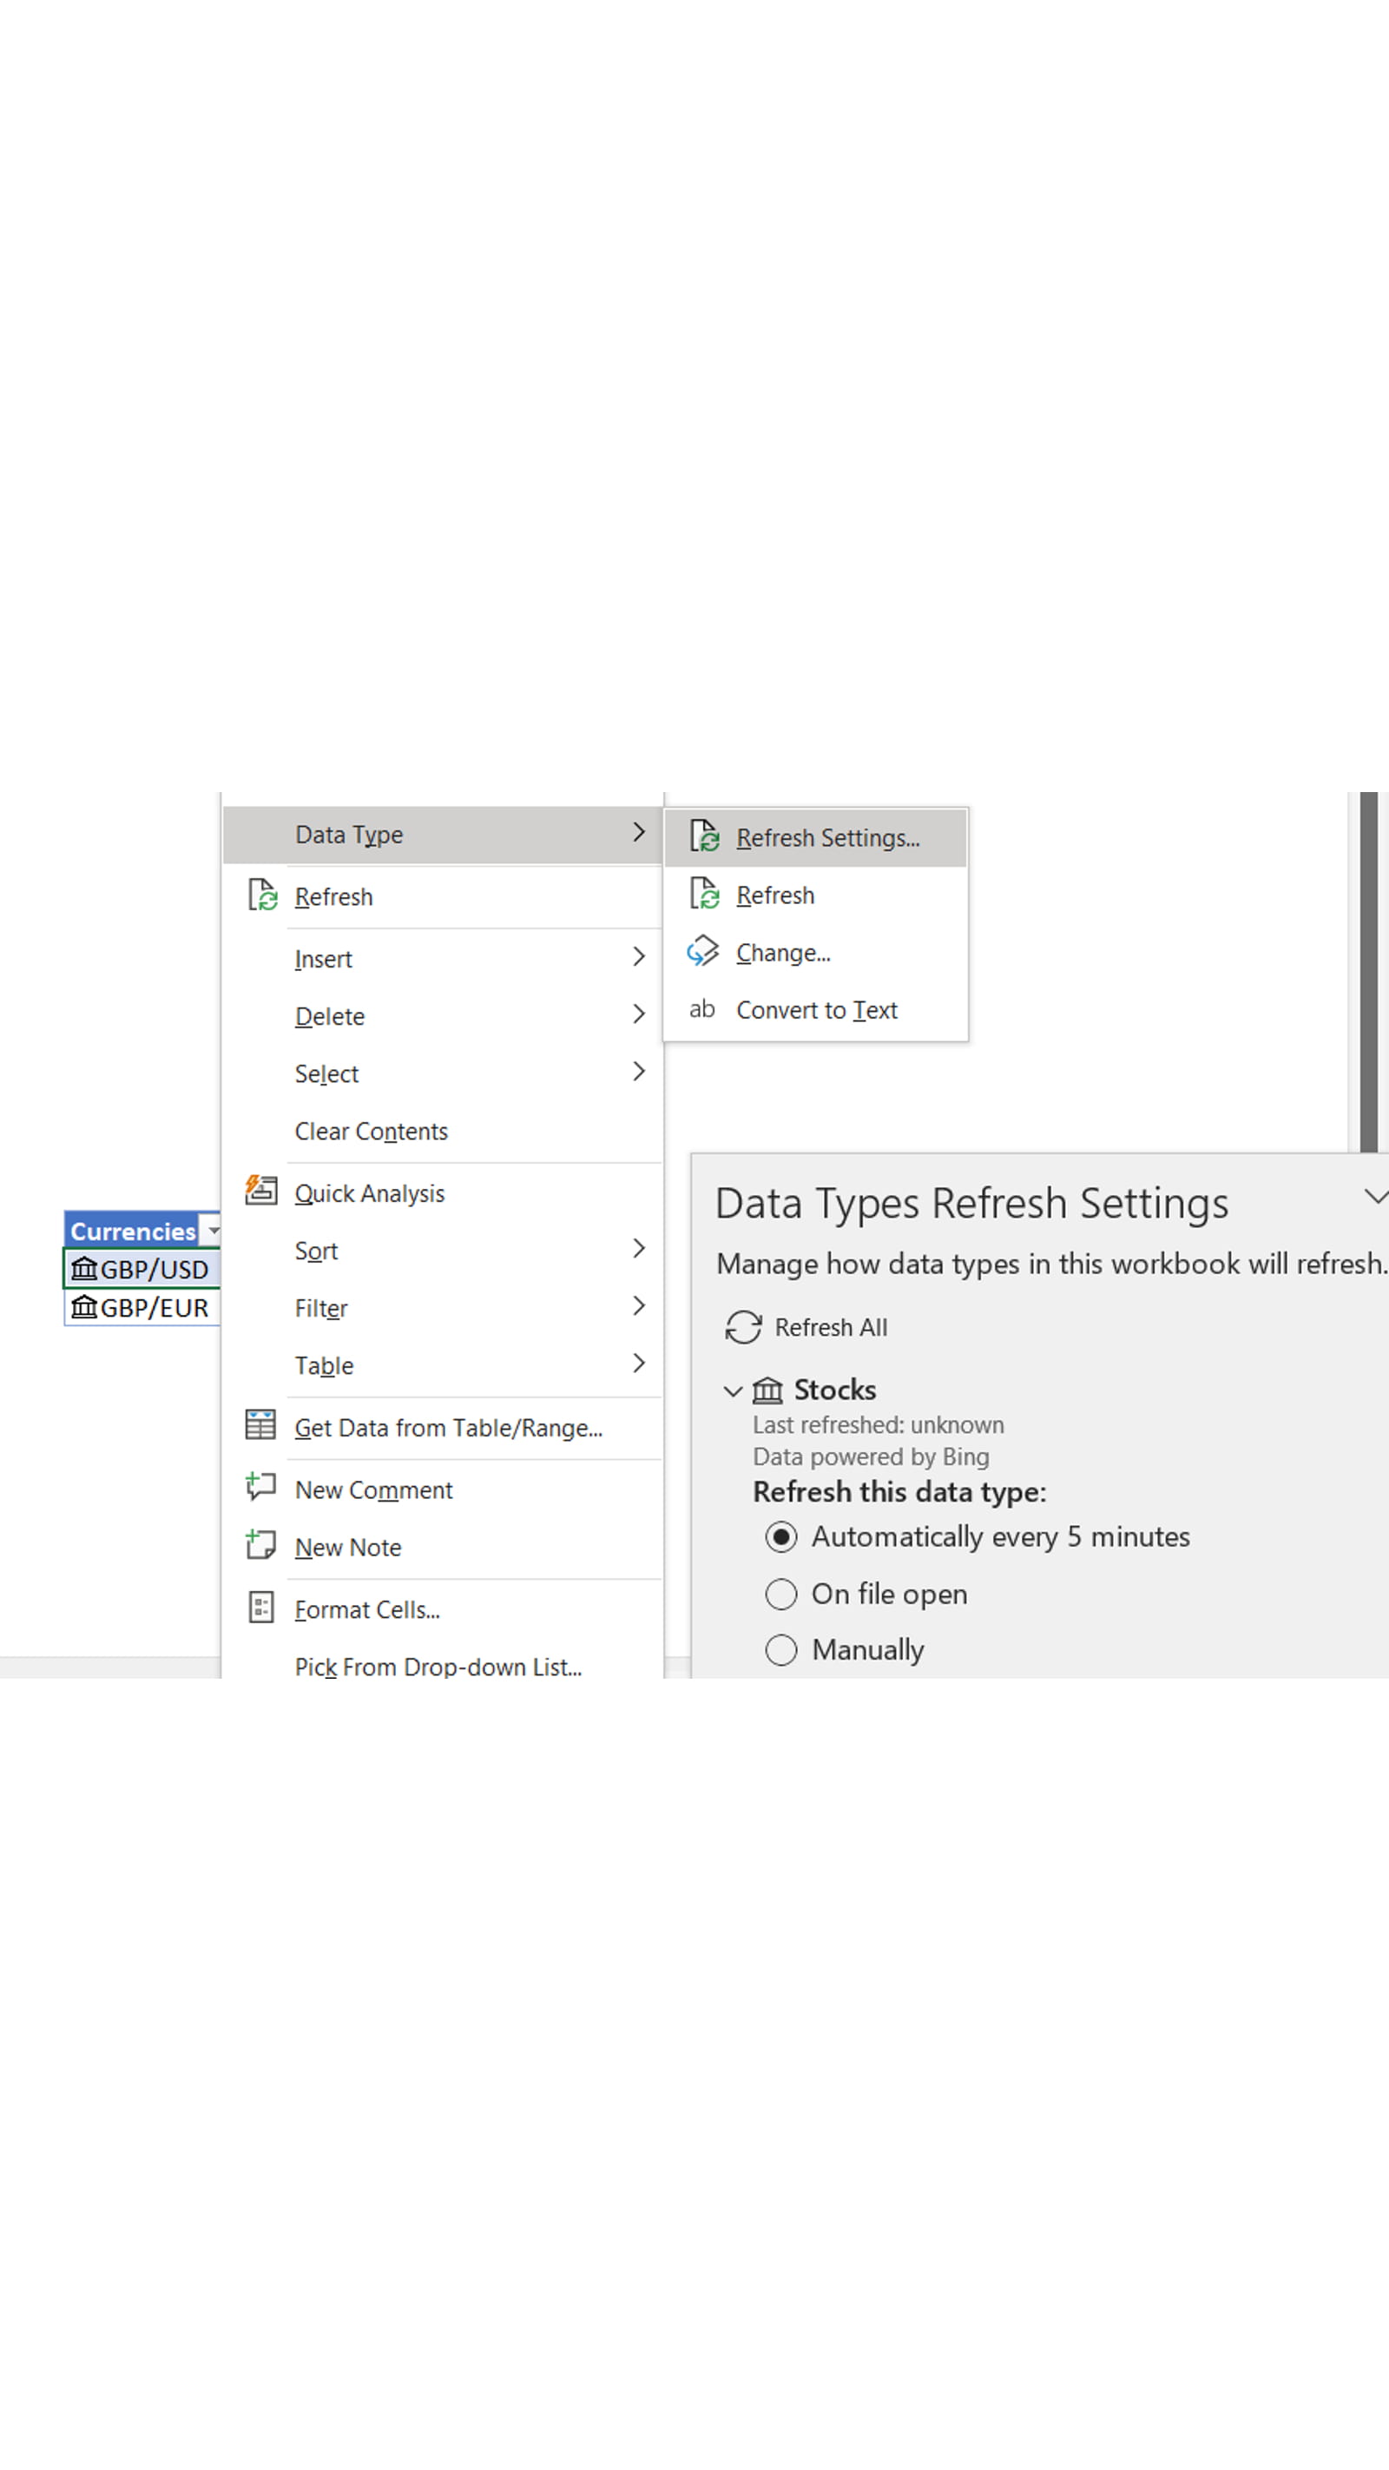Select Convert to Text from the submenu
This screenshot has width=1389, height=2470.
tap(816, 1010)
